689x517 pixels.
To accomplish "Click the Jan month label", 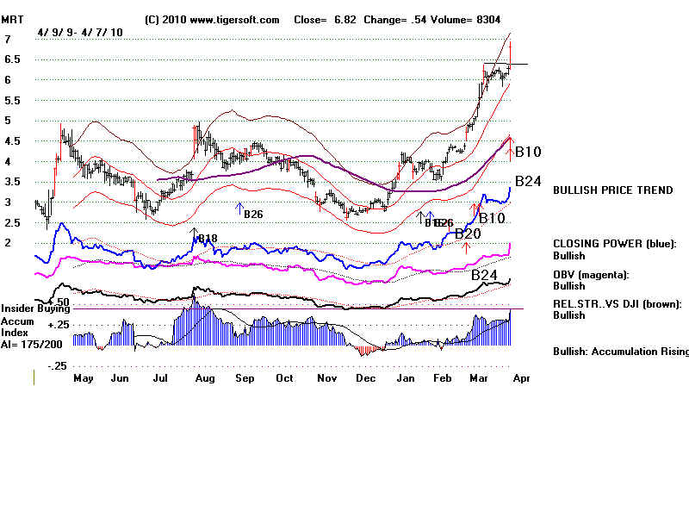I will point(406,378).
